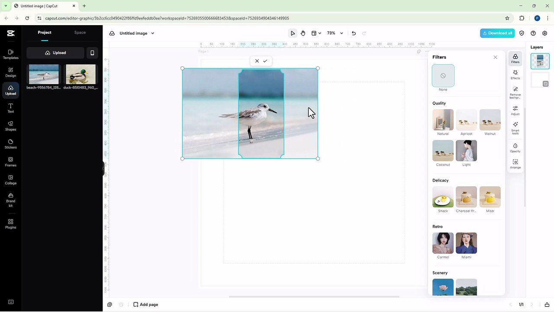The height and width of the screenshot is (312, 554).
Task: Switch to the Space tab
Action: point(80,32)
